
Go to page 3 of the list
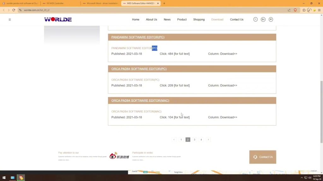194,140
